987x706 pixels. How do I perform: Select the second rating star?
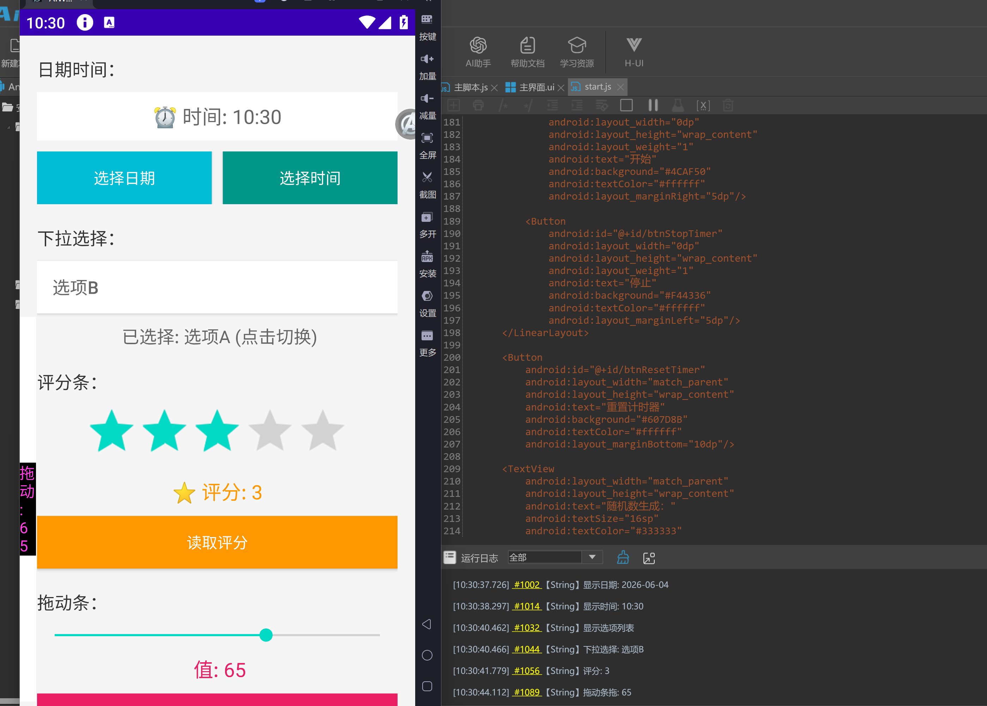coord(164,431)
